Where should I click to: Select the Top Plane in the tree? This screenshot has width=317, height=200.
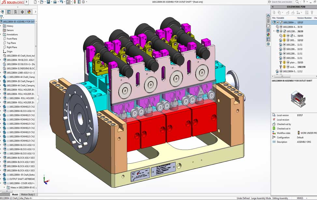coord(11,43)
